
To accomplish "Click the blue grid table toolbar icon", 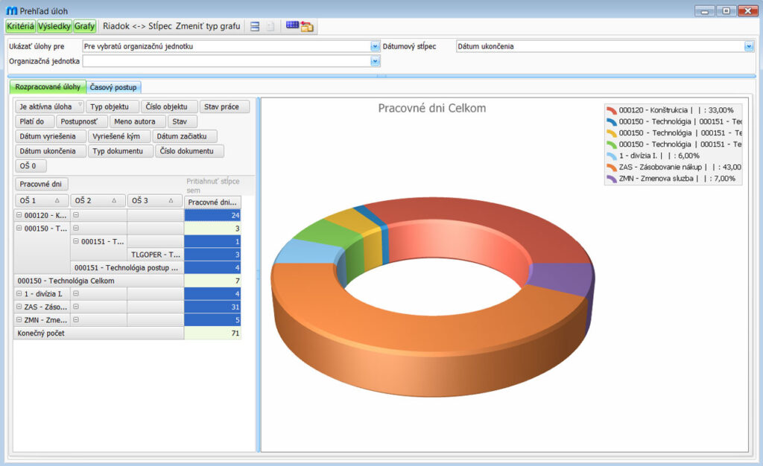I will click(x=292, y=26).
